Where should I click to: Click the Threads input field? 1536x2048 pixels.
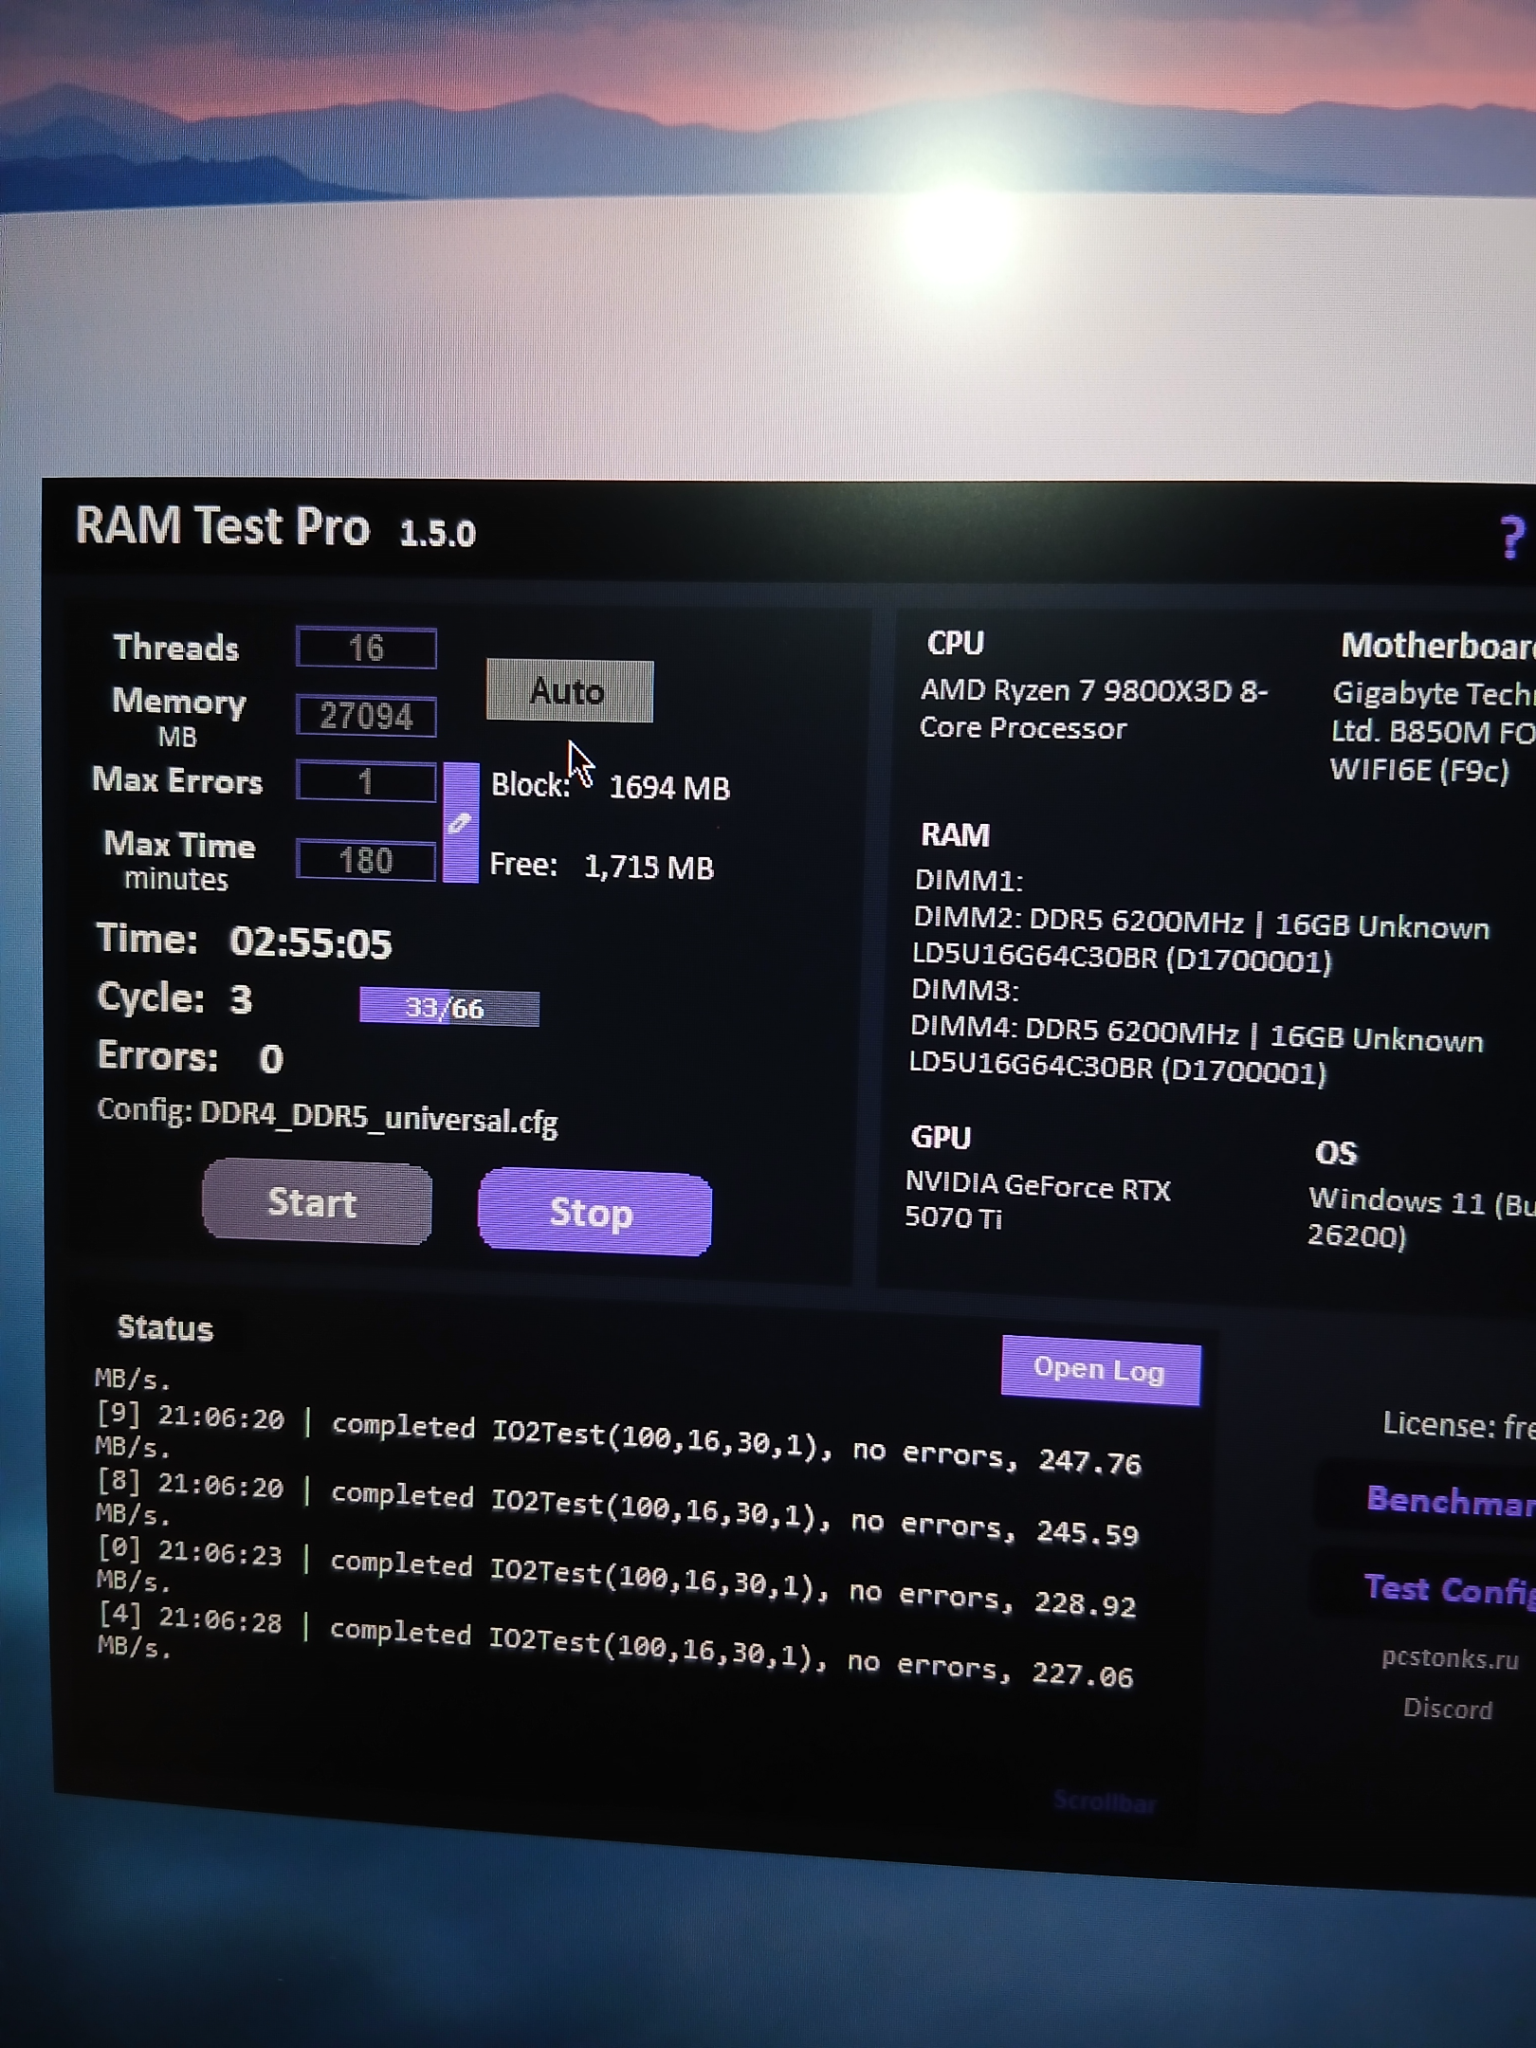[x=366, y=648]
